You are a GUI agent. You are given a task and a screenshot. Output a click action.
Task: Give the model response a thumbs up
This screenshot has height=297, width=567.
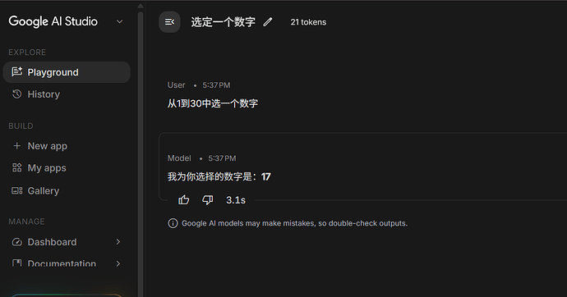pyautogui.click(x=184, y=200)
